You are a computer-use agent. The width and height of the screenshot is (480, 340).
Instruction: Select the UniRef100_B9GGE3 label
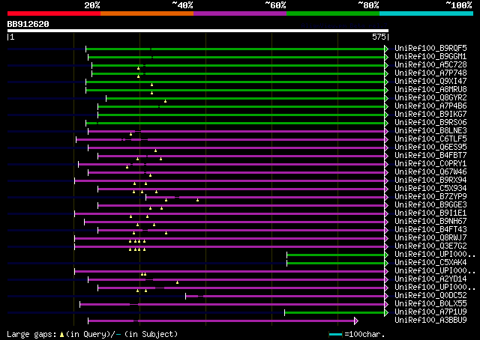coord(430,205)
